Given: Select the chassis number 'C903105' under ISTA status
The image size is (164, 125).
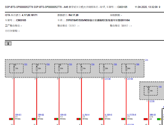Looking at the screenshot, I should click(21, 20).
